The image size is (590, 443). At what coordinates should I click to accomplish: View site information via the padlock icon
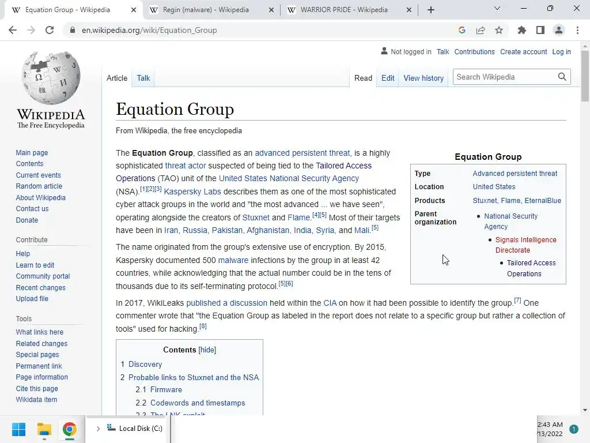pos(73,30)
